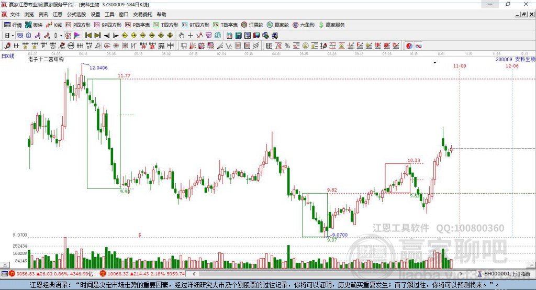The height and width of the screenshot is (290, 536).
Task: Click the K线 candlestick toolbar button
Action: (54, 25)
